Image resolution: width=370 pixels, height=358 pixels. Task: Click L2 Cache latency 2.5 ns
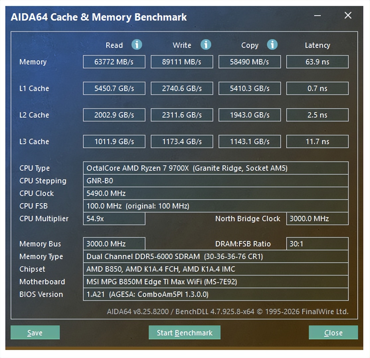coord(318,115)
